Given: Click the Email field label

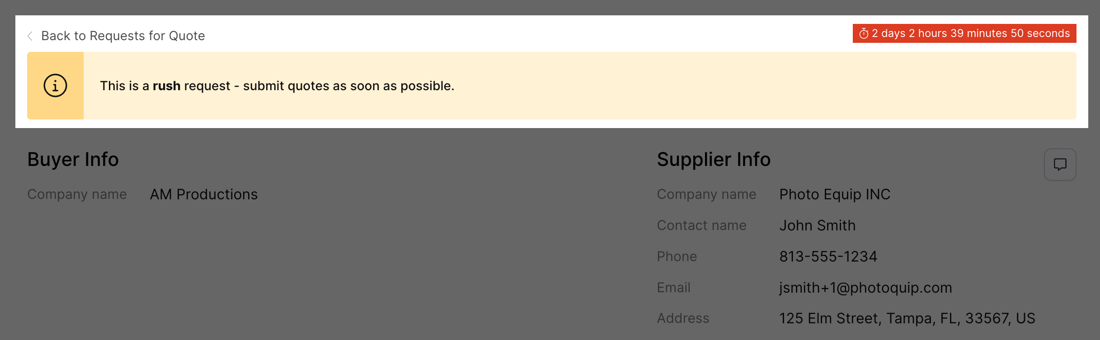Looking at the screenshot, I should pyautogui.click(x=673, y=288).
